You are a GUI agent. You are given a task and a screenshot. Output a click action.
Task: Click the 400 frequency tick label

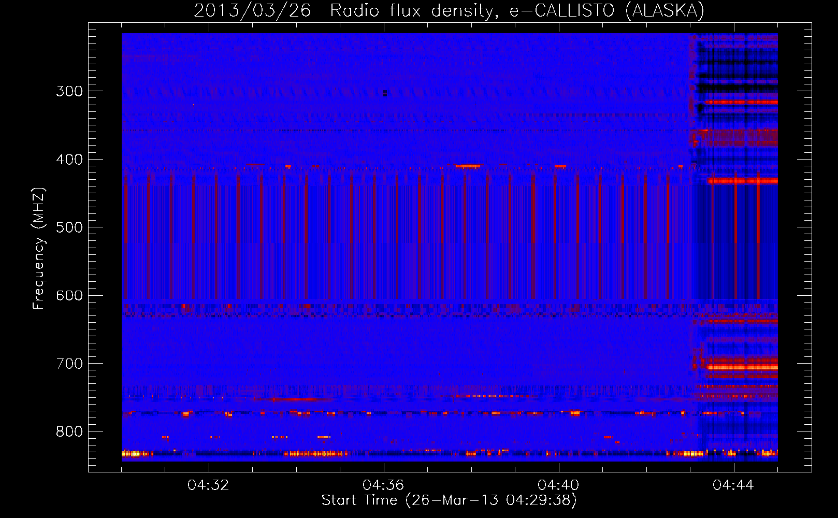69,160
